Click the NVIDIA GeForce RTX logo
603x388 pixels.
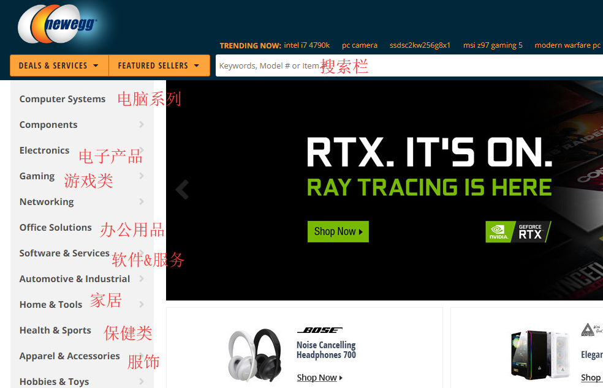point(518,232)
